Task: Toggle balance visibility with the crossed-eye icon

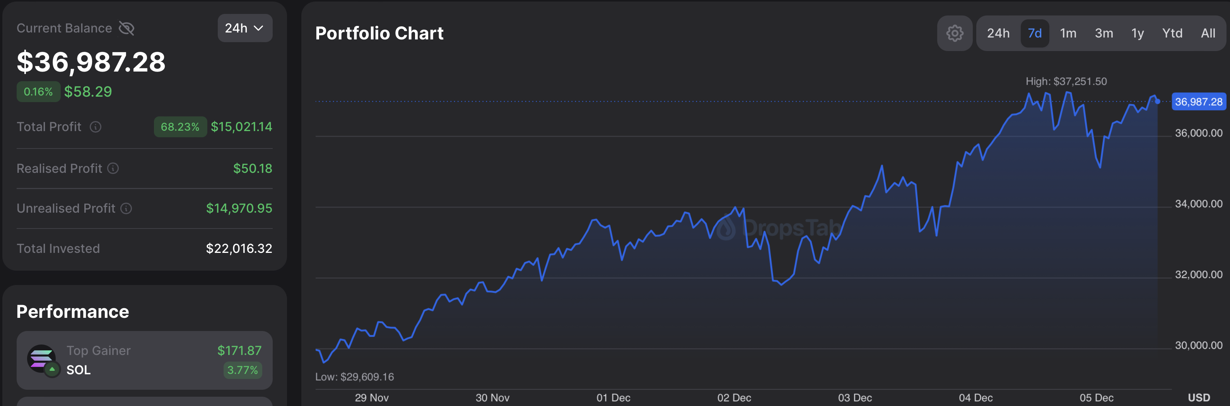Action: tap(126, 29)
